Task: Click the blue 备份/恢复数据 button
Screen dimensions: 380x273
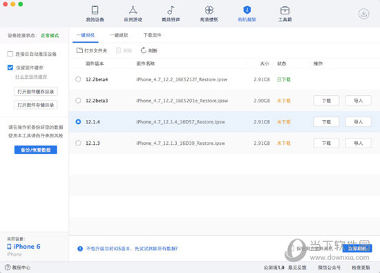Action: coord(36,150)
